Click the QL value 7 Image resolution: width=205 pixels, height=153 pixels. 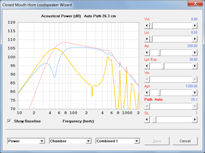[196, 113]
